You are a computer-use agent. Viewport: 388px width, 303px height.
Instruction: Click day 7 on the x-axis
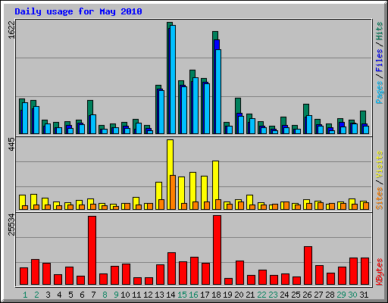(x=93, y=295)
